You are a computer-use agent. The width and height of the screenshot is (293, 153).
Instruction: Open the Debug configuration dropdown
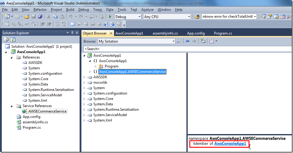139,17
